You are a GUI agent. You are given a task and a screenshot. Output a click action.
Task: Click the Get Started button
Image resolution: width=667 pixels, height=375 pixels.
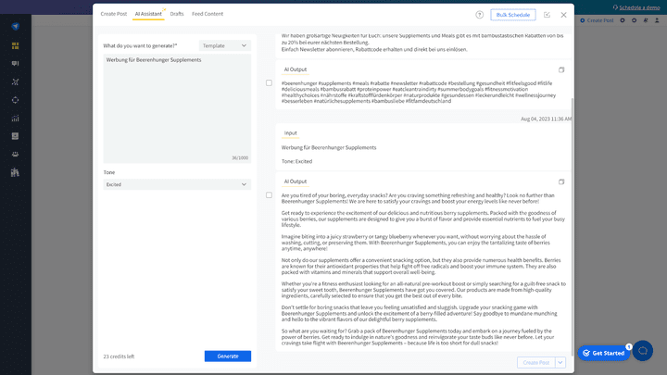click(x=604, y=353)
